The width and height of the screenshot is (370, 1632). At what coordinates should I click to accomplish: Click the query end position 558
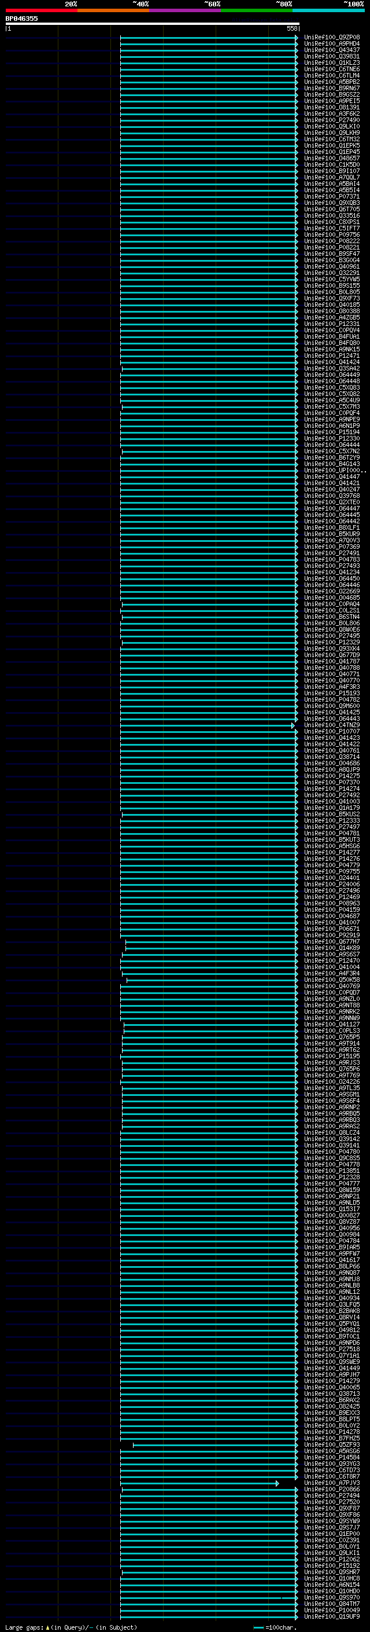[291, 28]
